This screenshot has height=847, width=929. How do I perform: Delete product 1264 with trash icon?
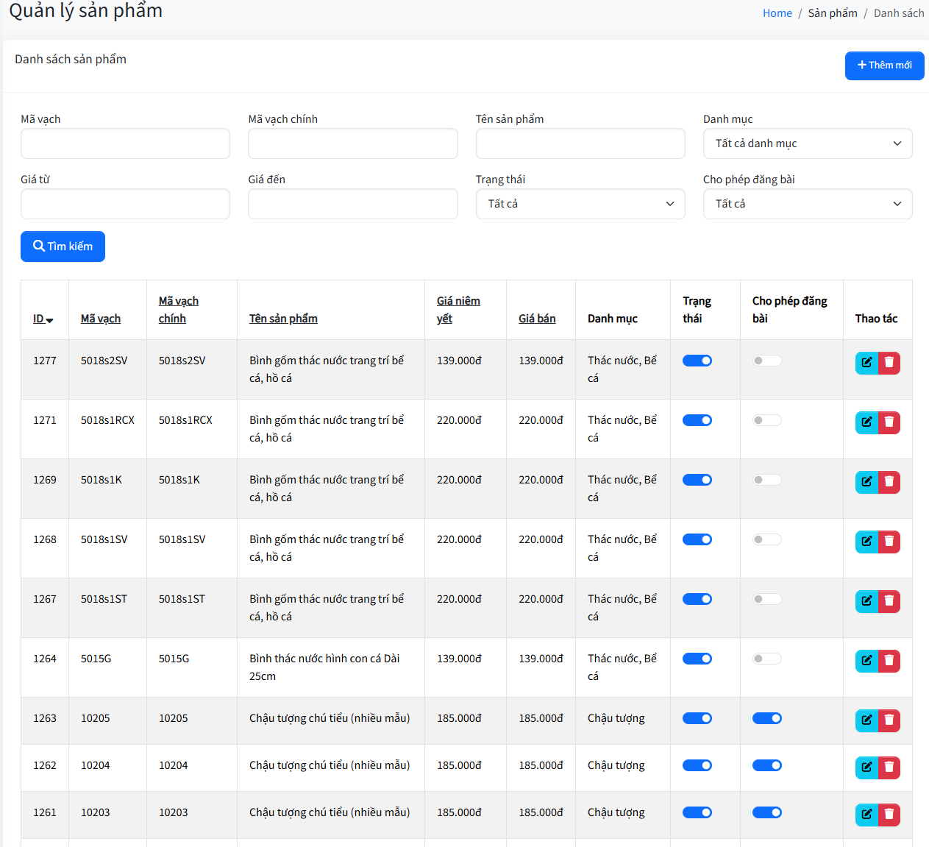point(889,661)
